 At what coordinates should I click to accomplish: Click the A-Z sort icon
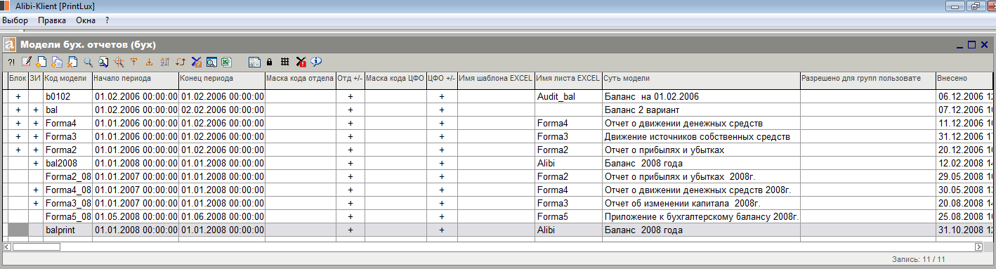point(165,62)
